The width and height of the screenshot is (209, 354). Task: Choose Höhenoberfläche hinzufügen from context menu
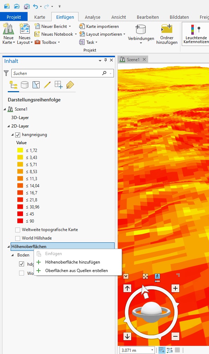pos(72,262)
